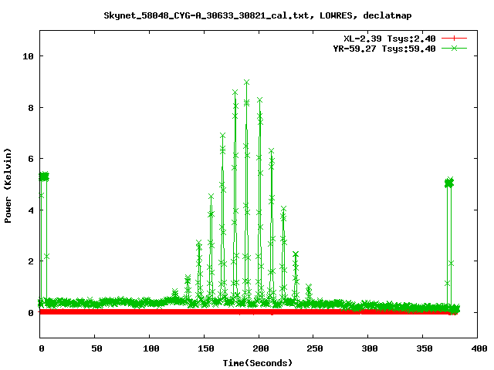This screenshot has height=370, width=494.
Task: Click the legend entry XL-2.39 Tsys:2.40
Action: [x=389, y=39]
